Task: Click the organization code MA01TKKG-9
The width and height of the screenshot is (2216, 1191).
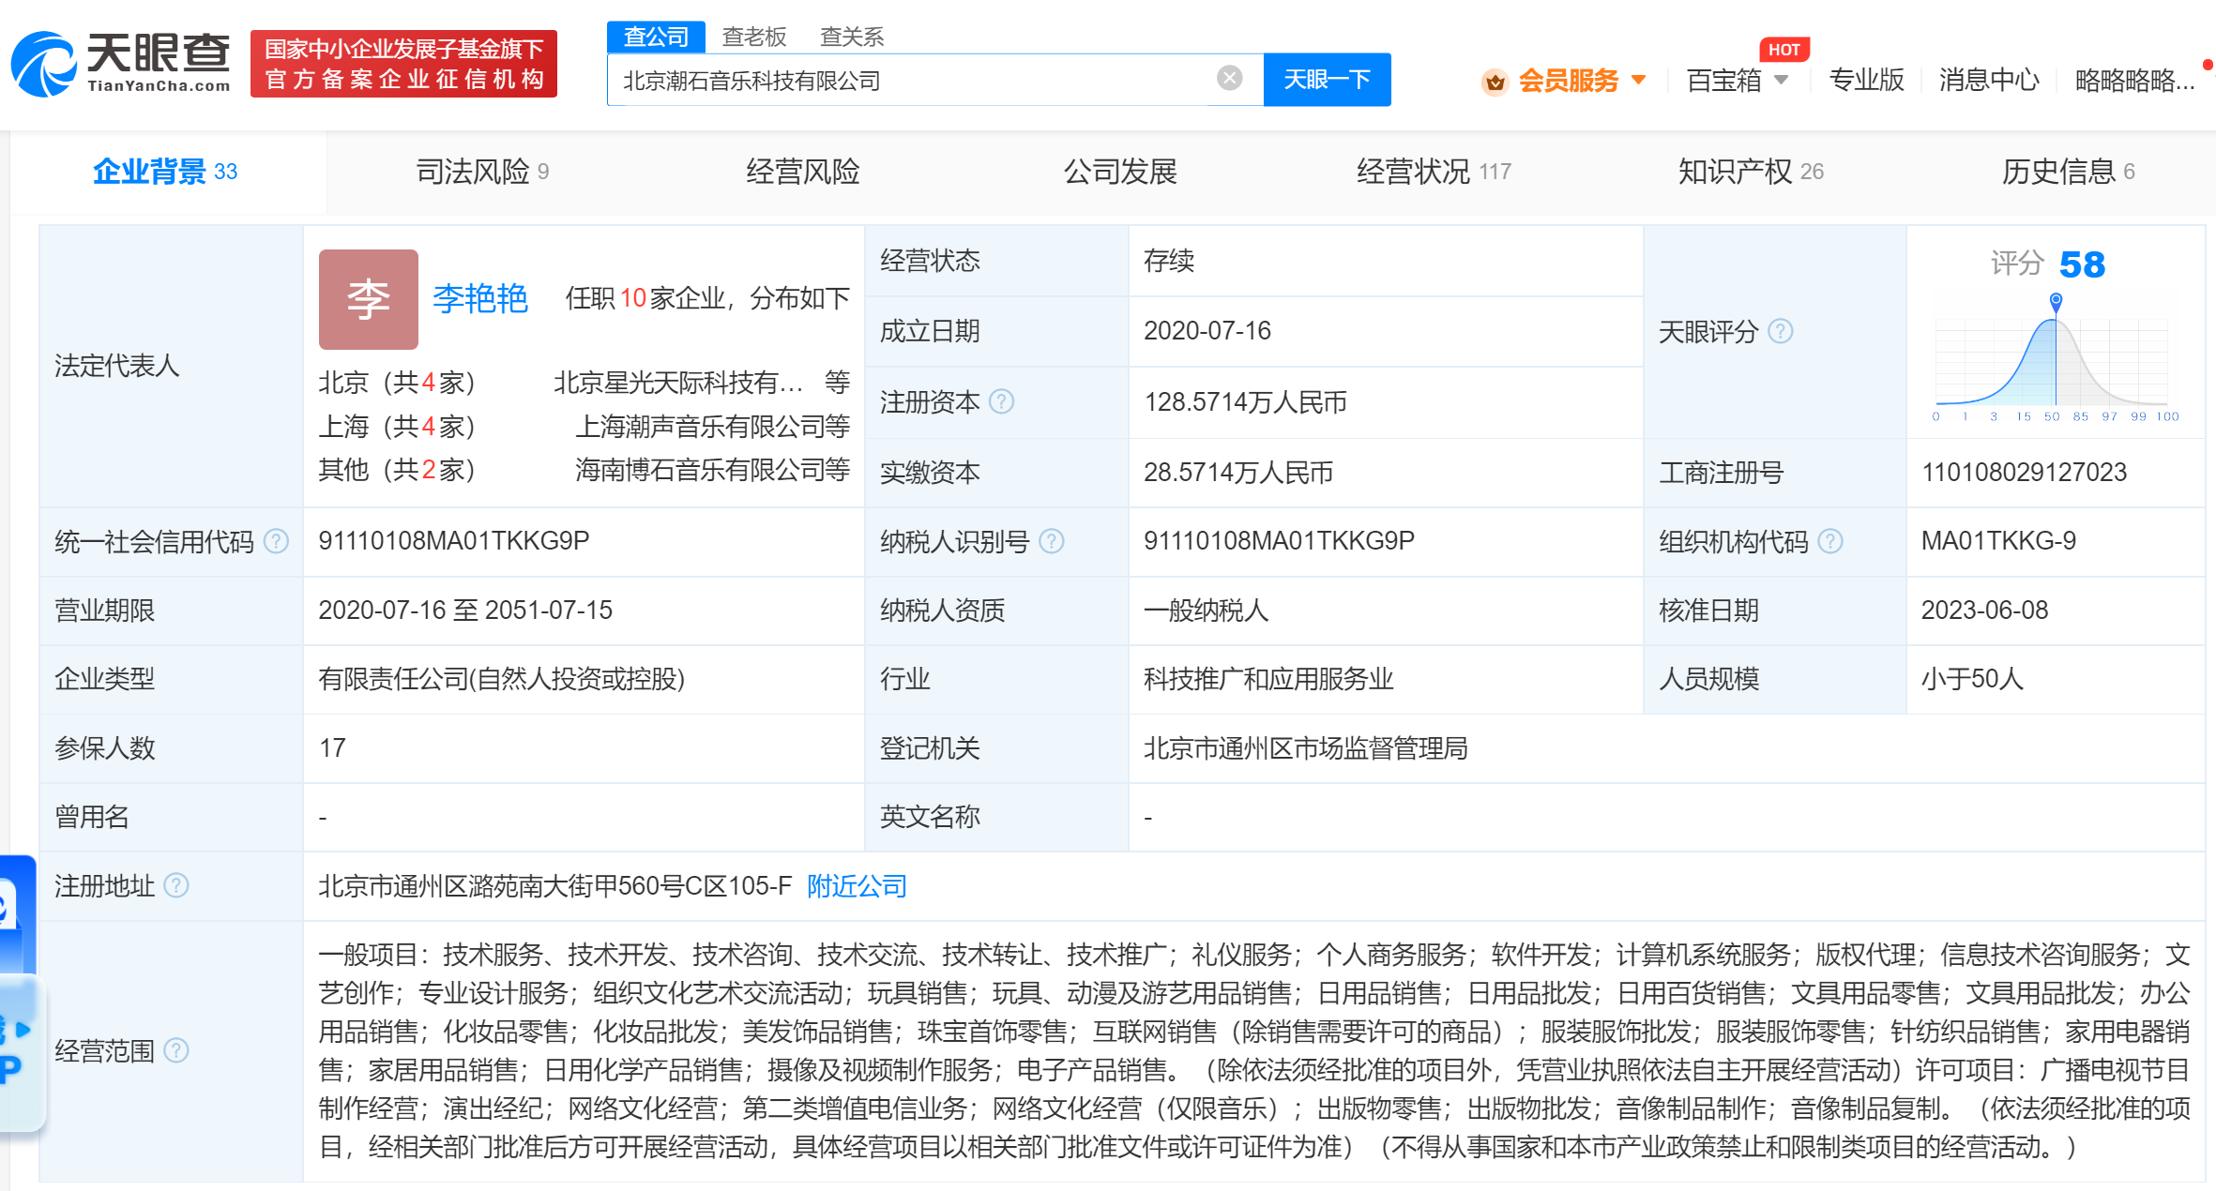Action: 1998,541
